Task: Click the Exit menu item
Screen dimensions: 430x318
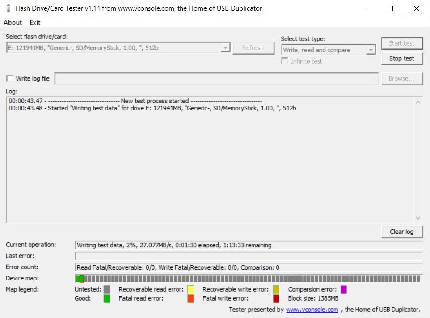Action: pos(35,22)
